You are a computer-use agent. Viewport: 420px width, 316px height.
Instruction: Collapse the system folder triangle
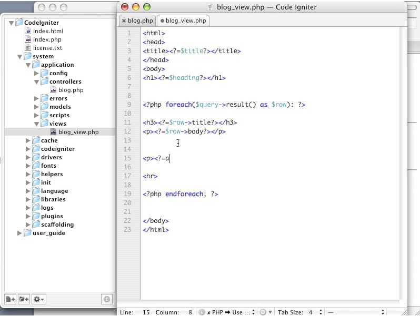20,57
